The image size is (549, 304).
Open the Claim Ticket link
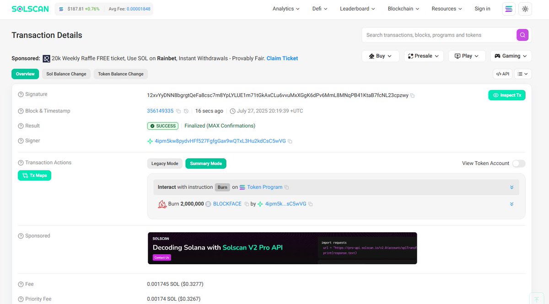[x=282, y=59]
